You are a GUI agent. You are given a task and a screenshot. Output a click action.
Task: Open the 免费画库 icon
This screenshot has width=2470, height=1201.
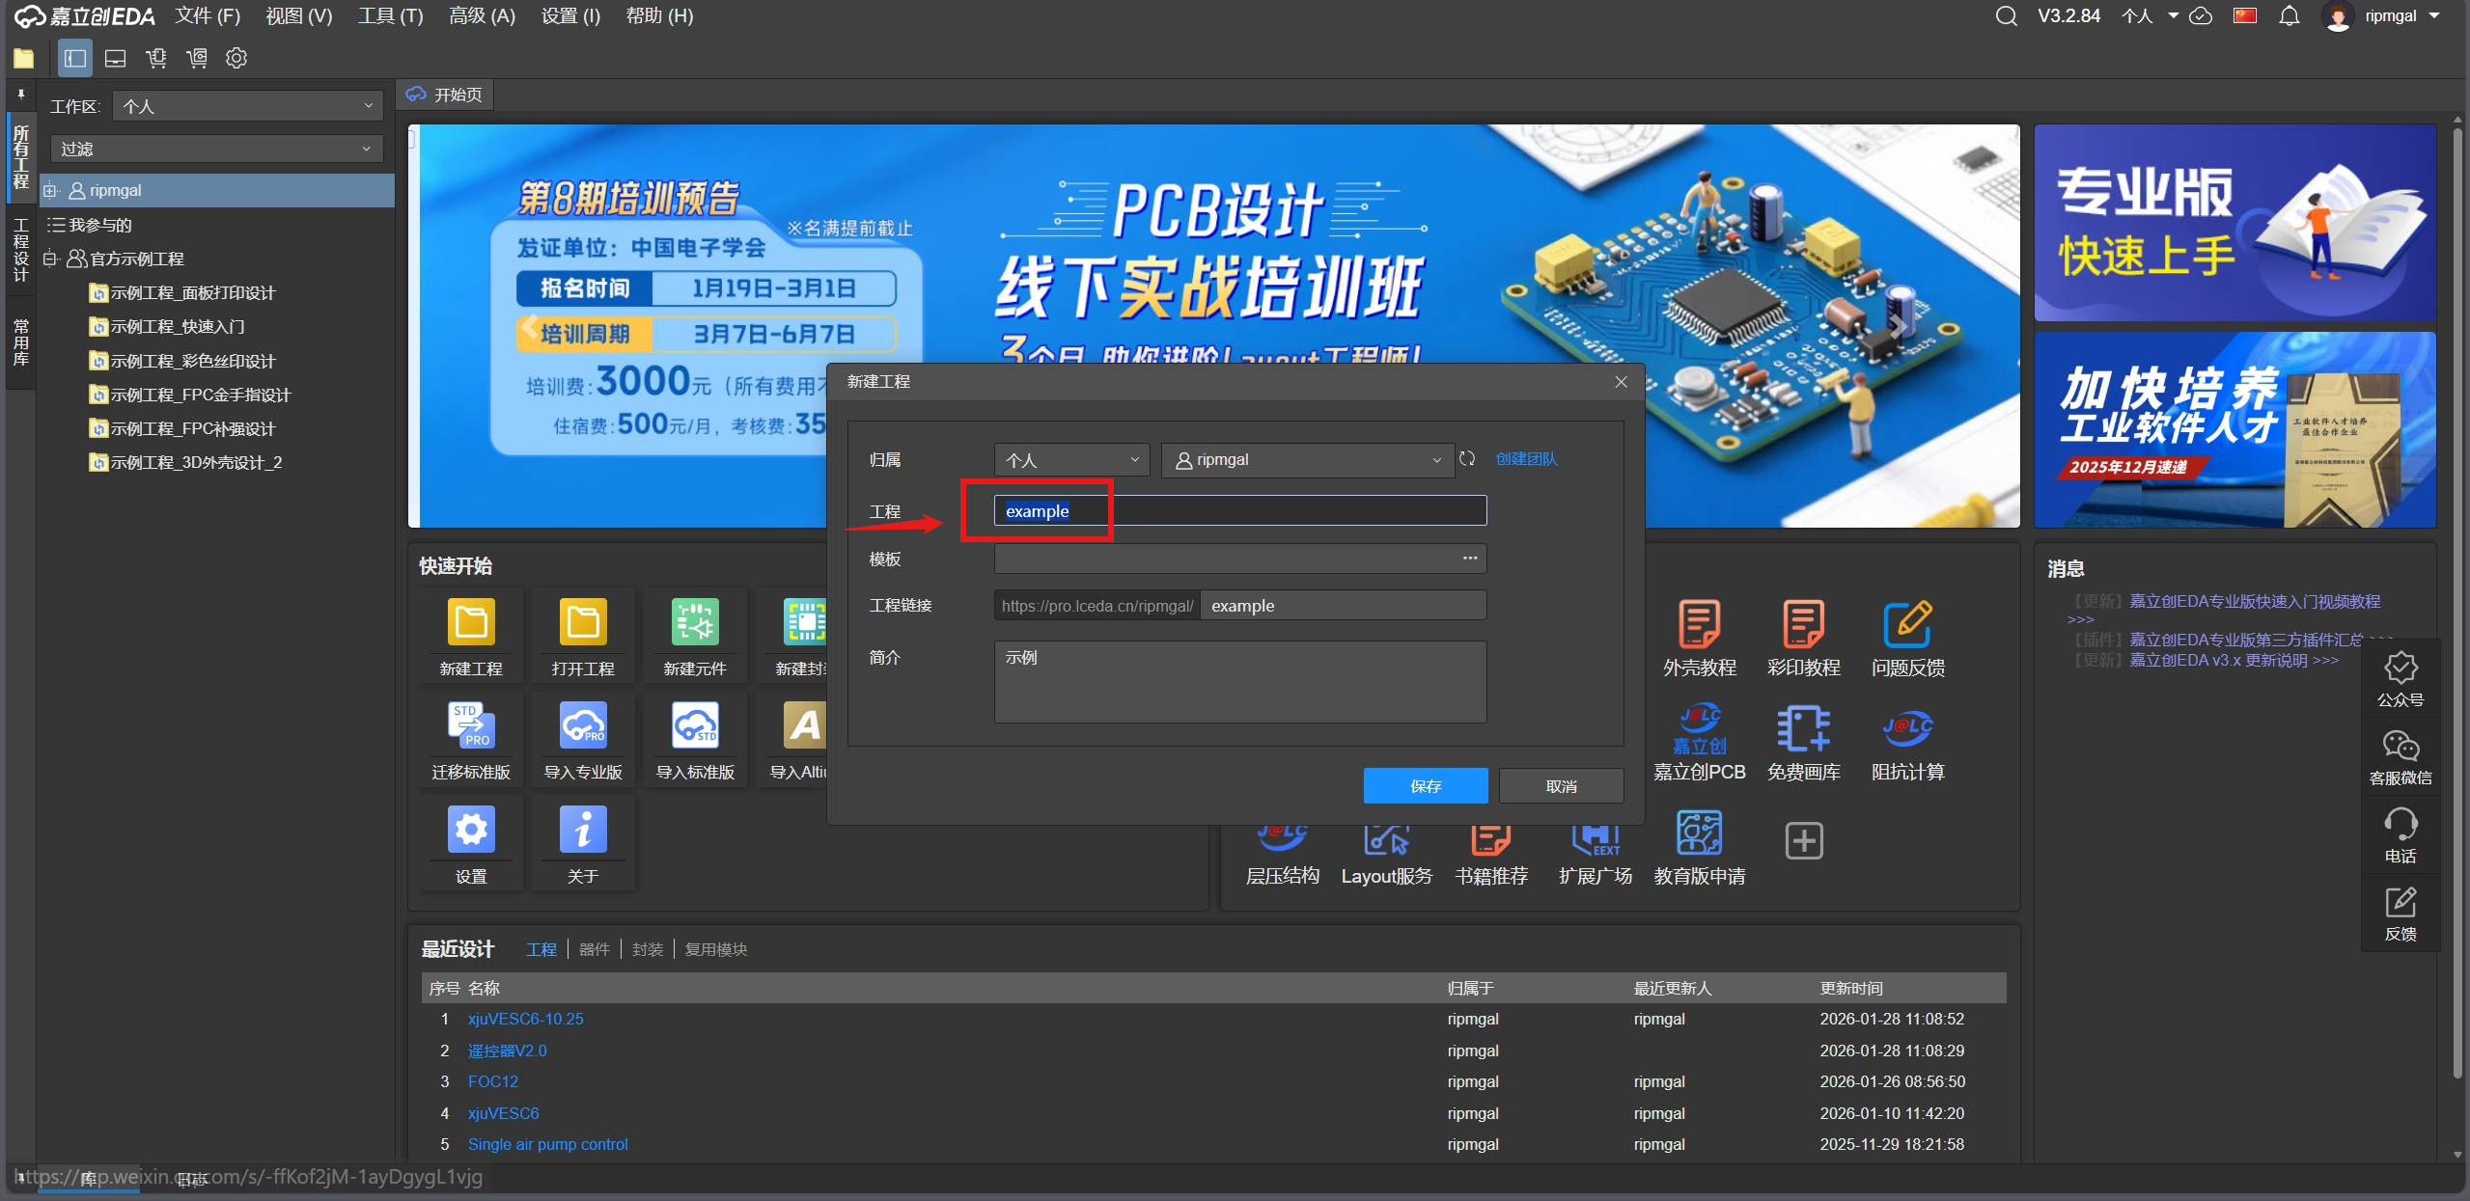coord(1803,730)
